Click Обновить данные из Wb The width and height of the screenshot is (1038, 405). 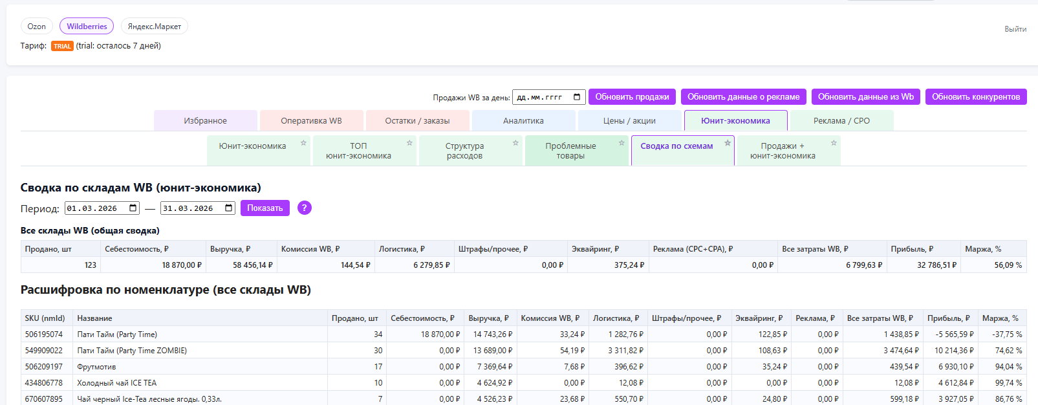(866, 97)
